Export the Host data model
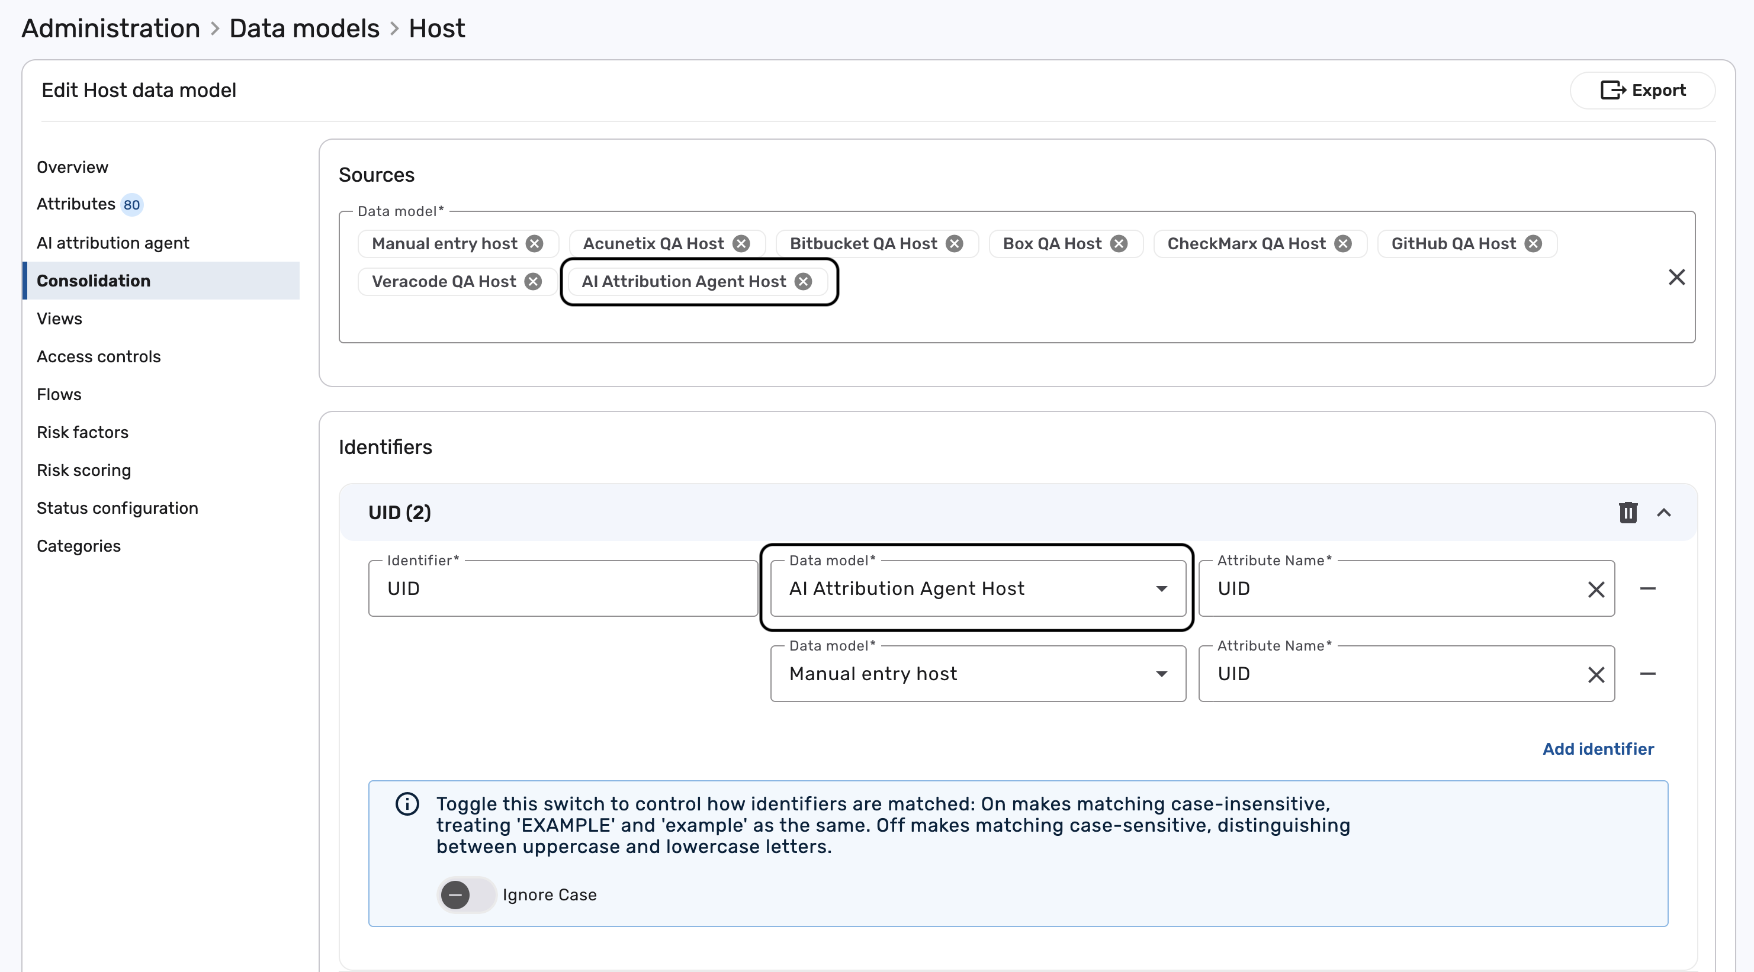 pos(1641,91)
